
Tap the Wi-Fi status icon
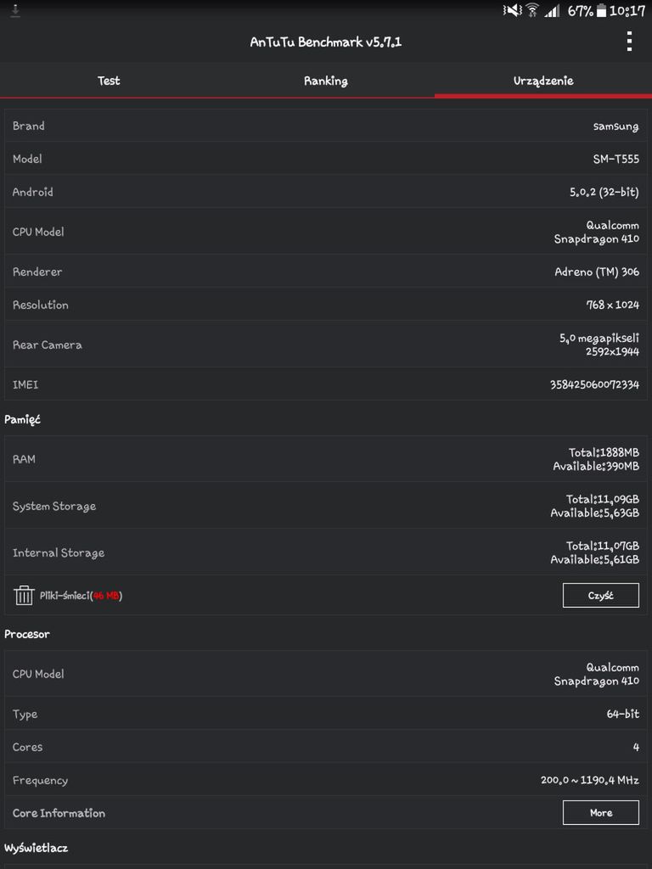click(532, 10)
